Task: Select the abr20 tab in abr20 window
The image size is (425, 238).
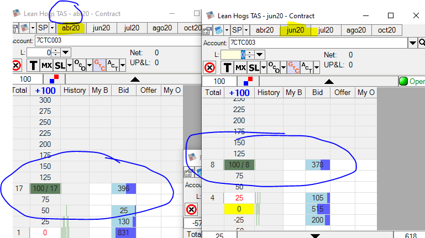Action: click(71, 28)
